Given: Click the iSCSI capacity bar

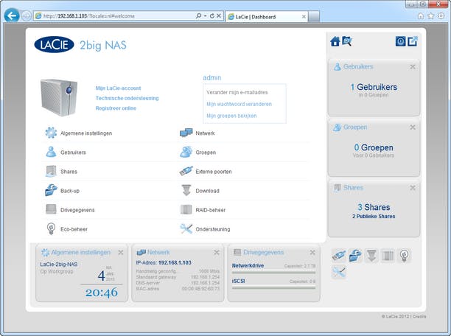Looking at the screenshot, I should 273,287.
